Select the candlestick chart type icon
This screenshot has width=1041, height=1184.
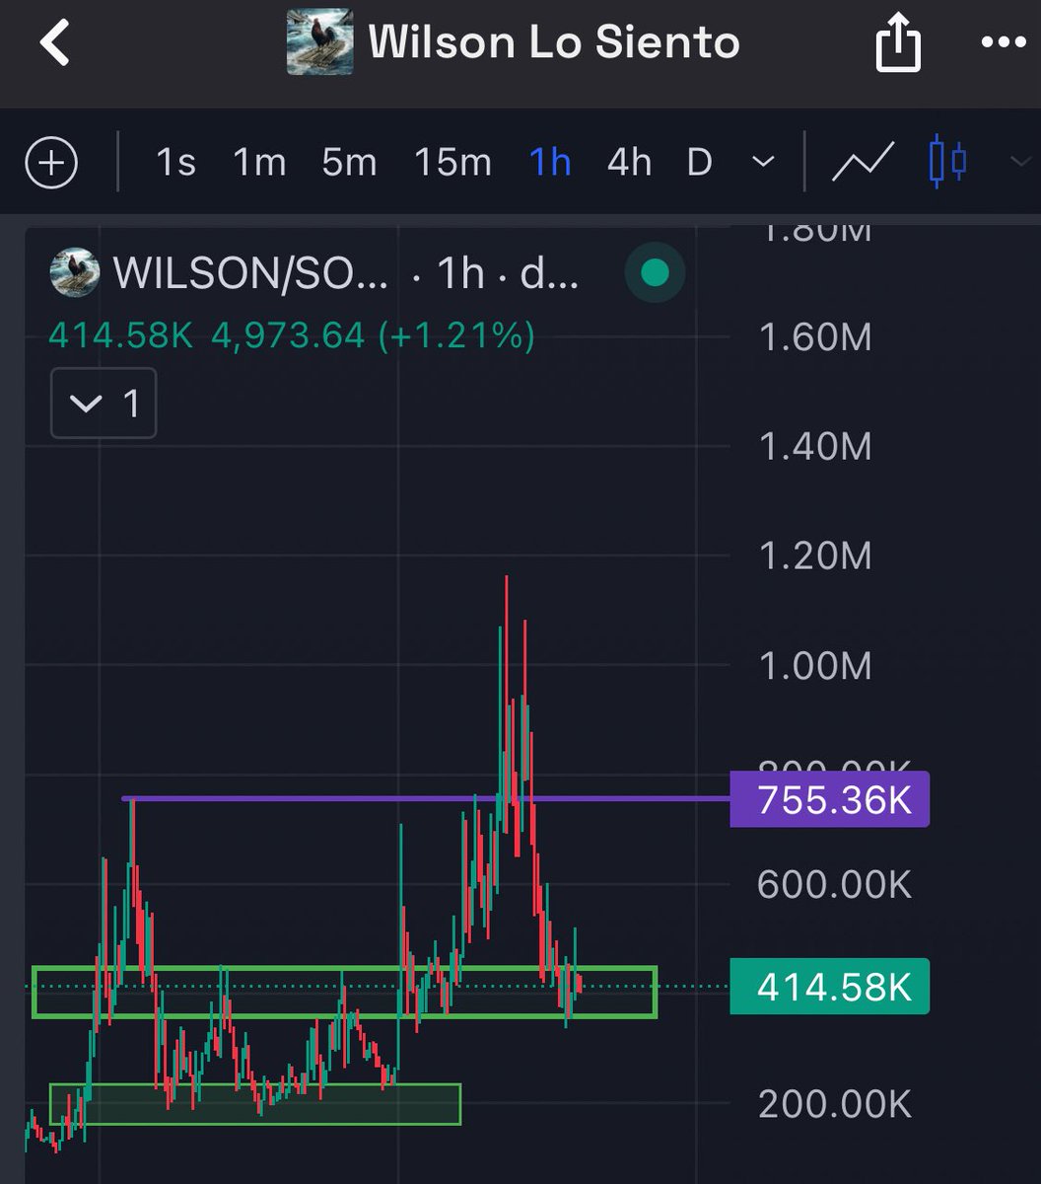pos(948,163)
